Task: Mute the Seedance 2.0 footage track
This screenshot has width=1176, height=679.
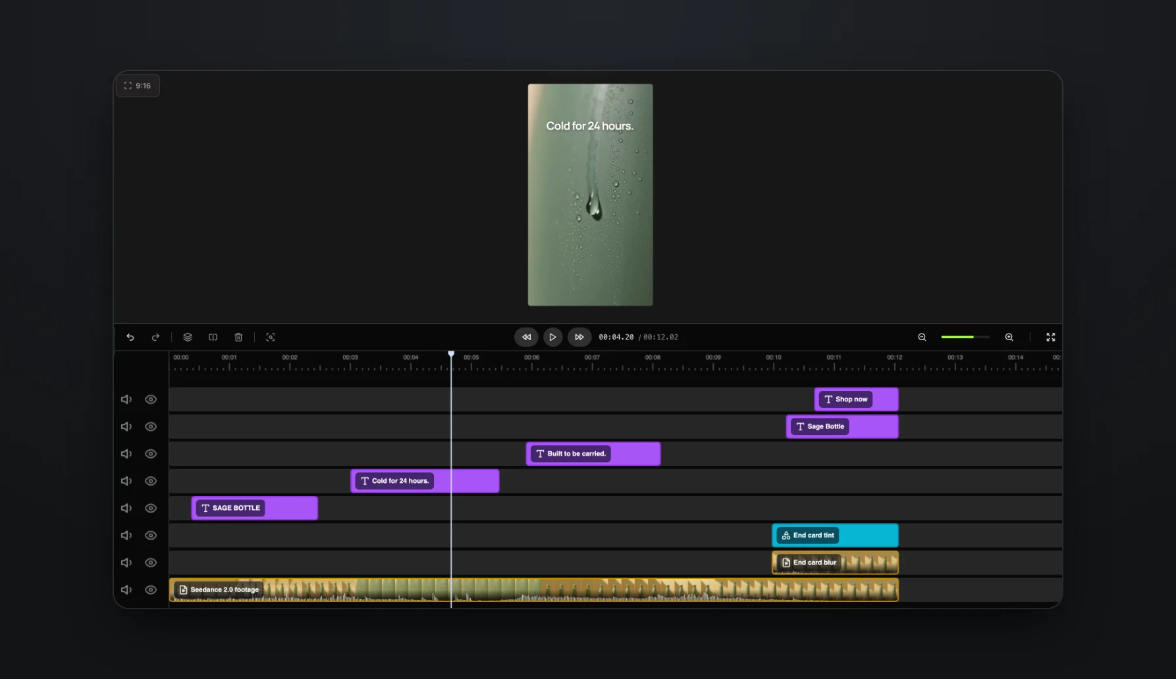Action: point(126,590)
